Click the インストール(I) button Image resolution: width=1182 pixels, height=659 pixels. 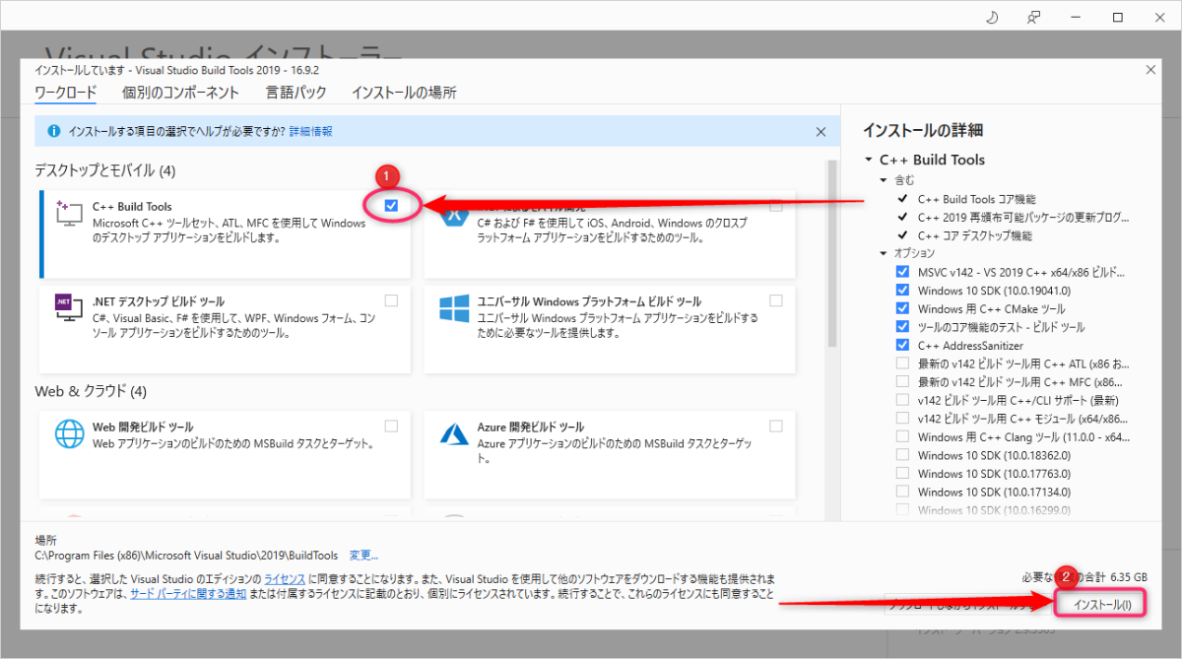click(1102, 604)
